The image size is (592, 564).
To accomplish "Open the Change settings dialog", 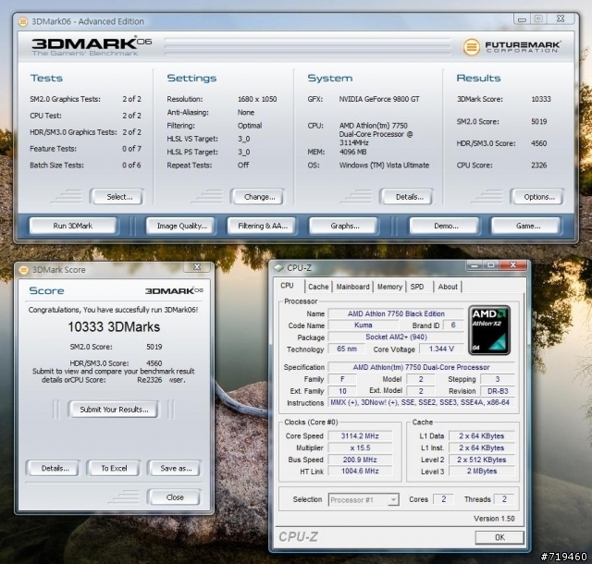I will (x=258, y=197).
